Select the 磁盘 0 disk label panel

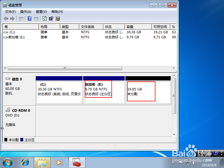point(19,90)
